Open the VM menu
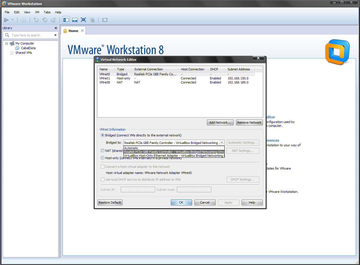Screen dimensions: 360x265 (x=37, y=12)
